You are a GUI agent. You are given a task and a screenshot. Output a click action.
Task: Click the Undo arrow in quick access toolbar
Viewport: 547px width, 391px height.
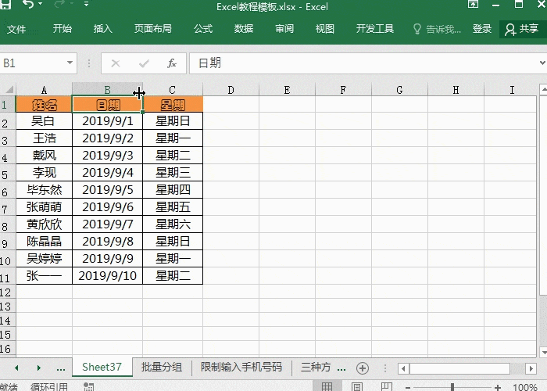tap(28, 6)
